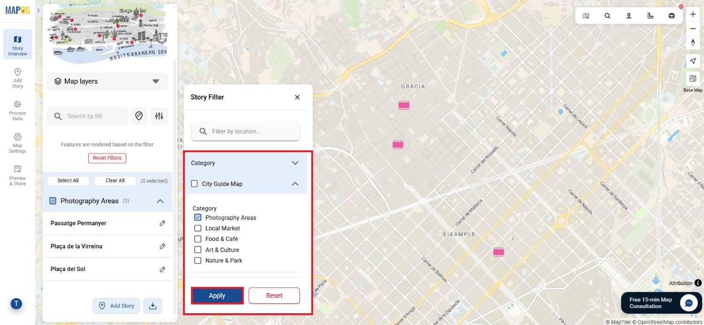The height and width of the screenshot is (325, 704).
Task: Expand the Category dropdown in Story Filter
Action: (295, 163)
